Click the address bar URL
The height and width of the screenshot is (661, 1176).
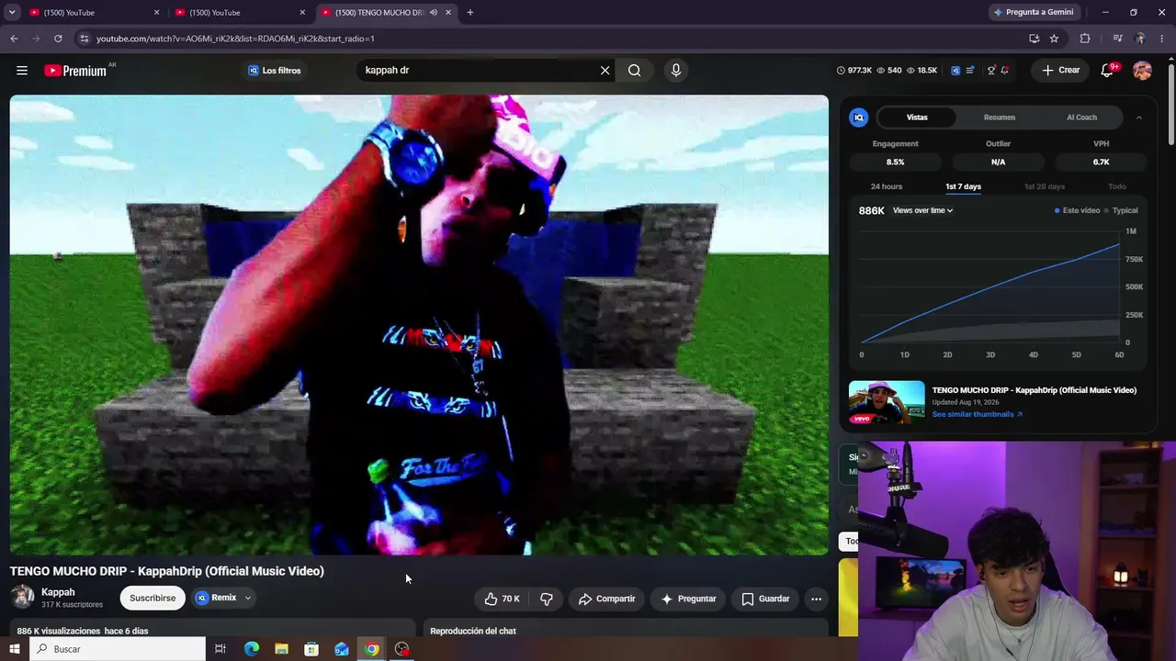coord(235,39)
